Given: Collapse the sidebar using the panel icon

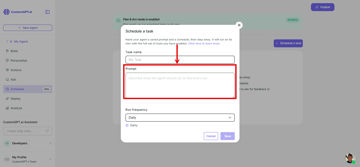Looking at the screenshot, I should pyautogui.click(x=47, y=12).
